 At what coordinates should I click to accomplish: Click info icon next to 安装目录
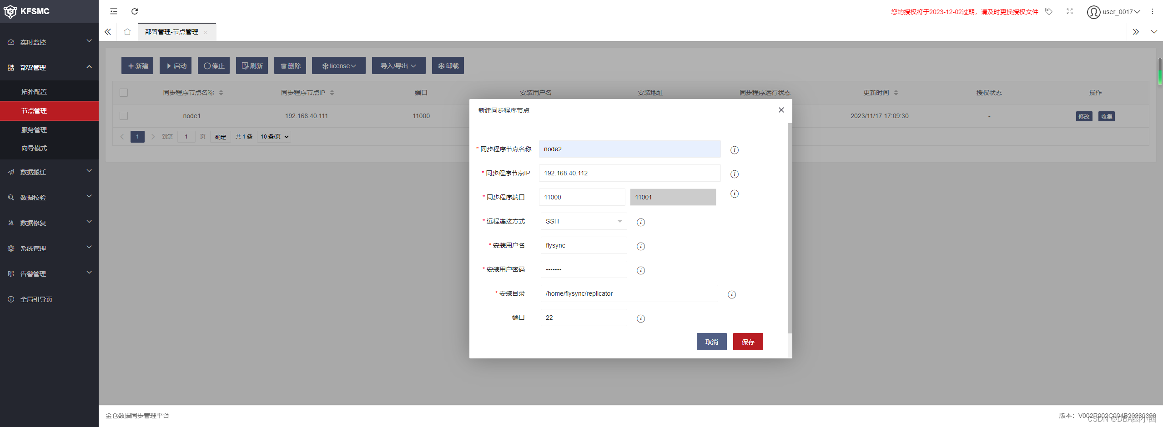732,295
